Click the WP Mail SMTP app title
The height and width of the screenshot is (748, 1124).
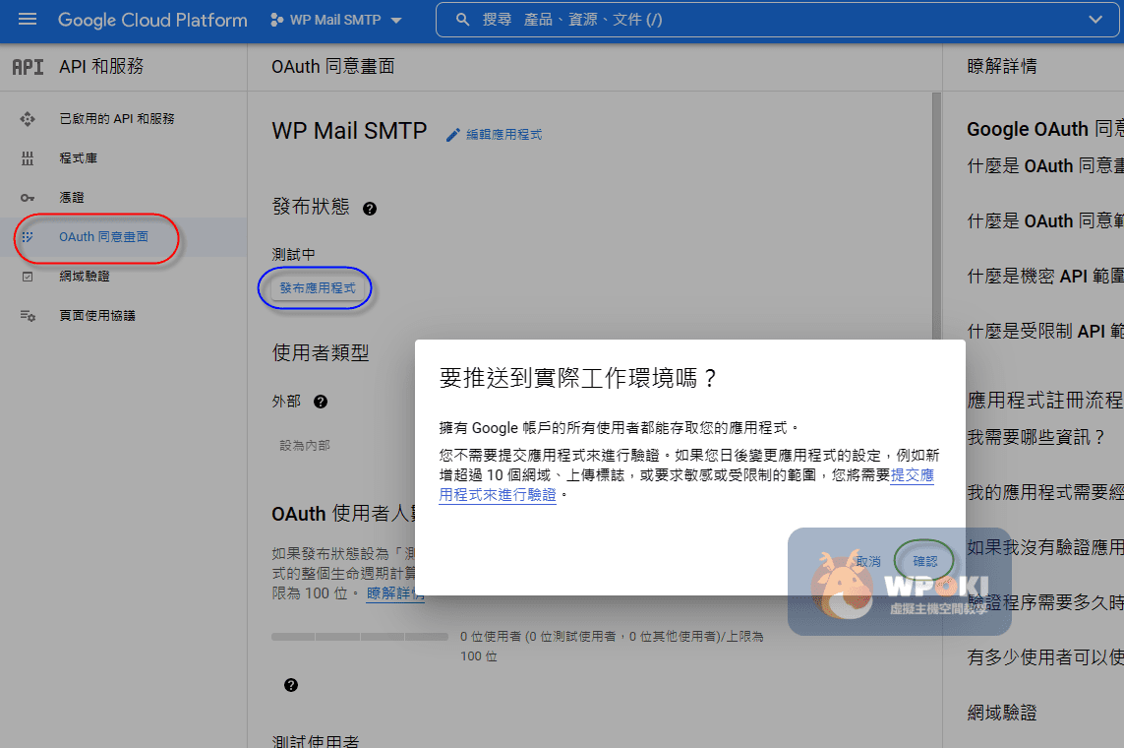(349, 131)
